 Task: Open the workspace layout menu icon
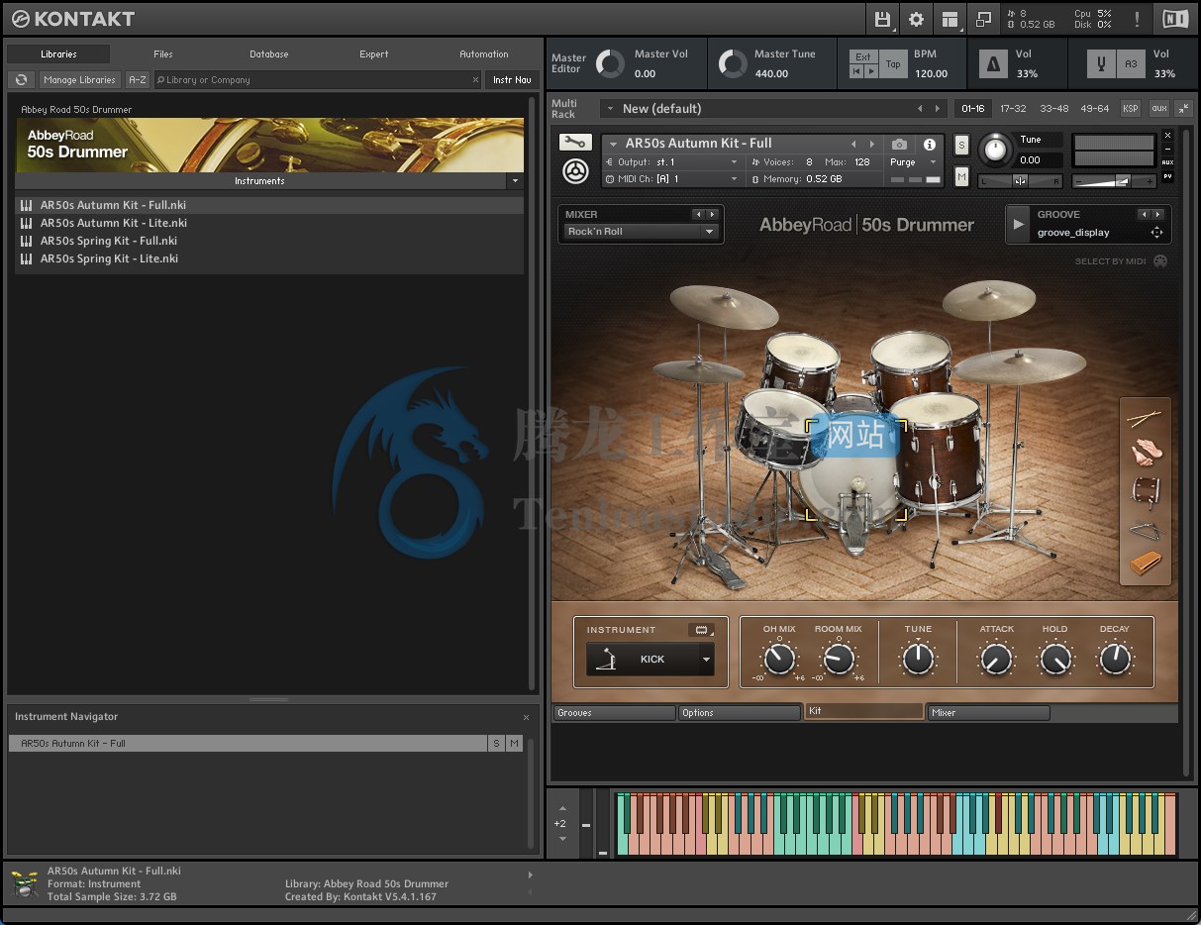pos(951,19)
